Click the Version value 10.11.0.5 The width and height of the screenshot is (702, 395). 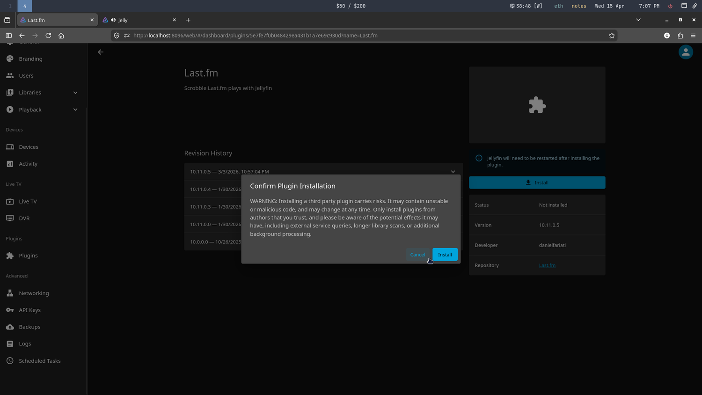pos(549,225)
